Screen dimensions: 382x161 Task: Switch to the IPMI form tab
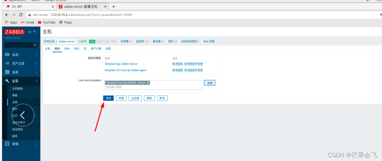(x=67, y=49)
